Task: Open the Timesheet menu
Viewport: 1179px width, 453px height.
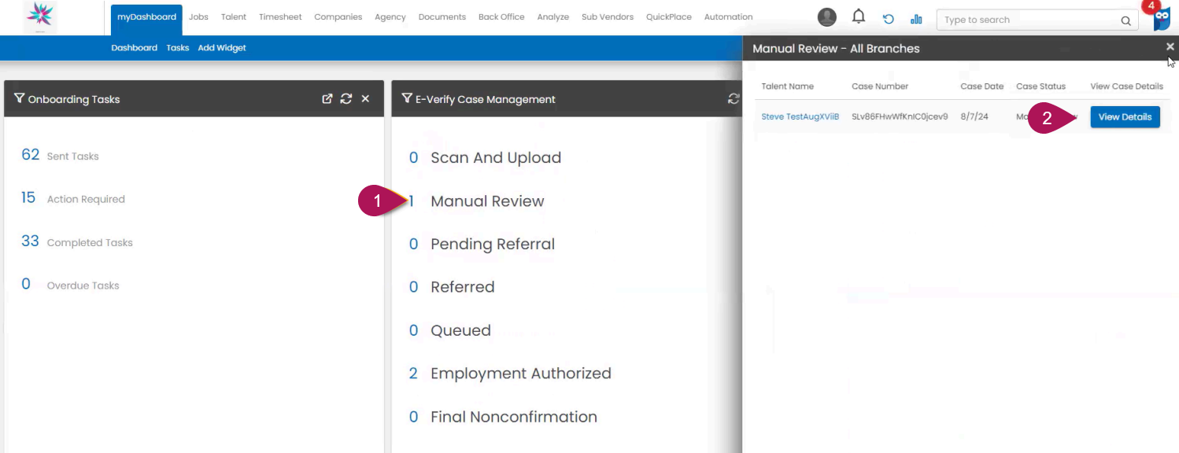Action: pyautogui.click(x=280, y=17)
